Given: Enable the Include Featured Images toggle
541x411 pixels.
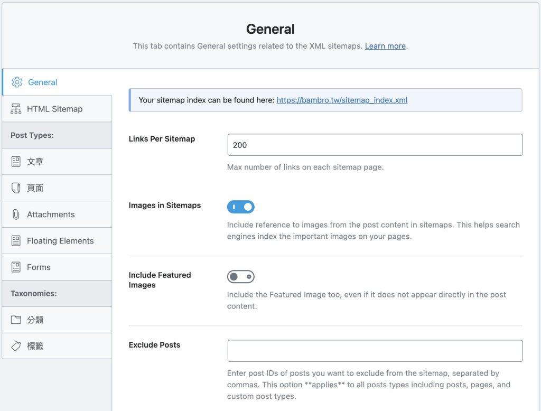Looking at the screenshot, I should tap(240, 277).
